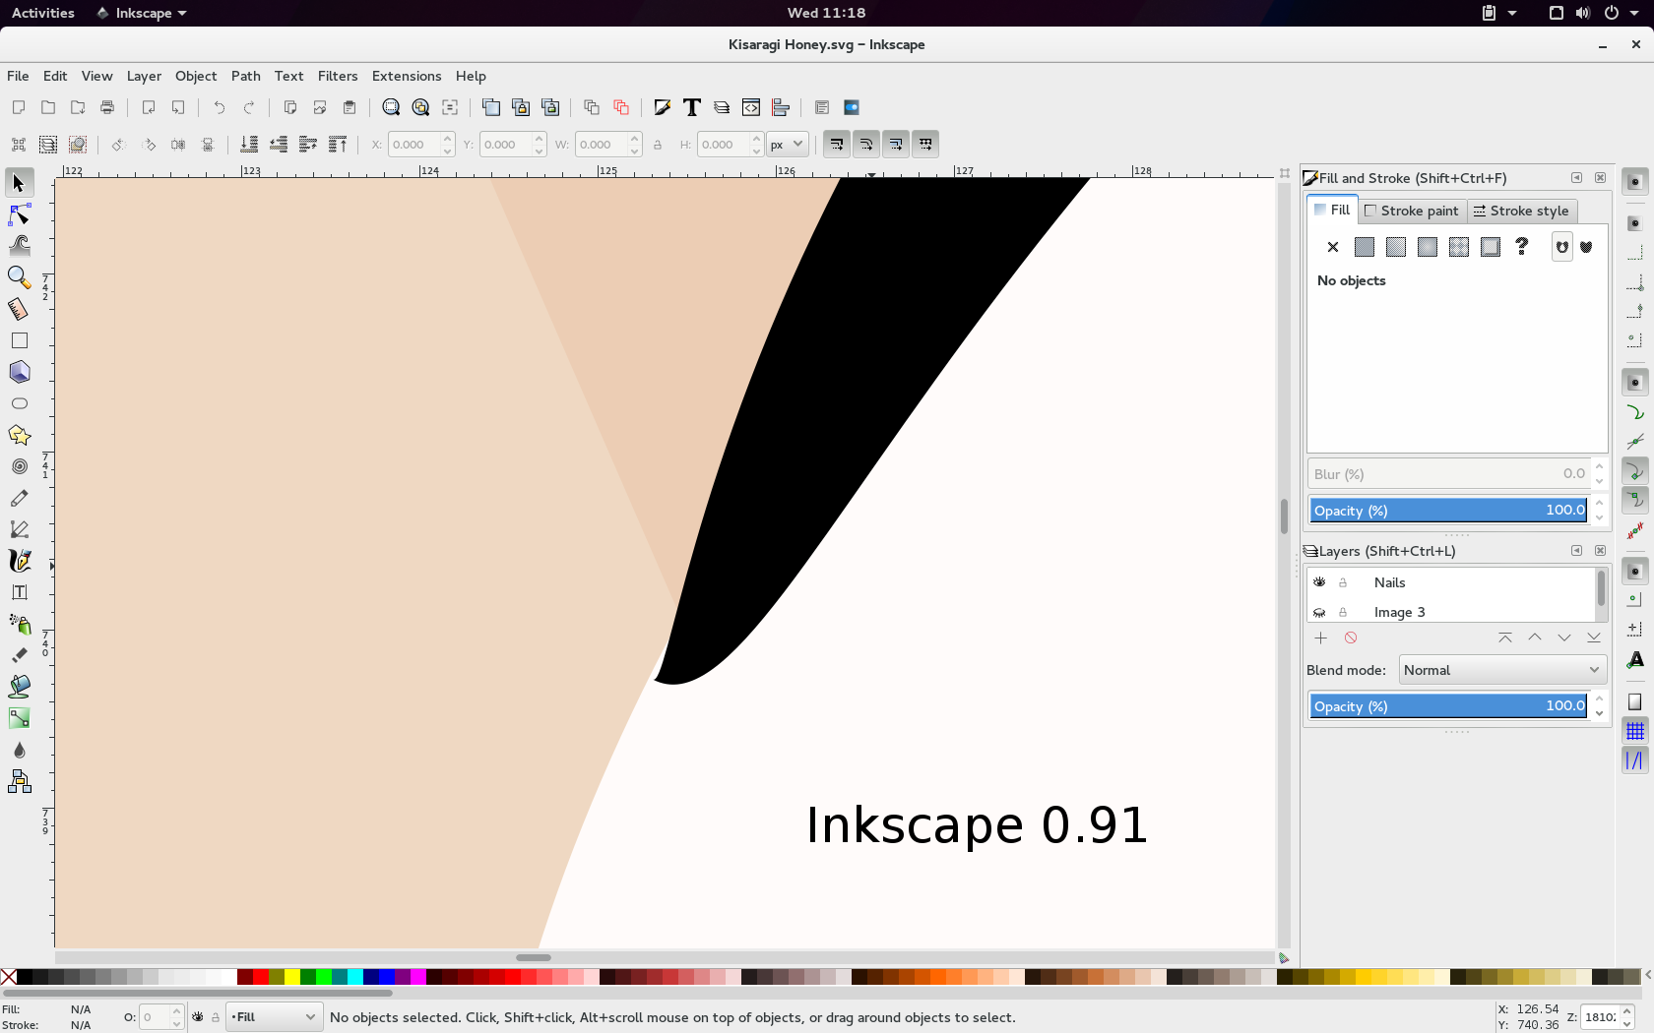This screenshot has width=1654, height=1033.
Task: Show the Image 3 layer
Action: pos(1319,612)
